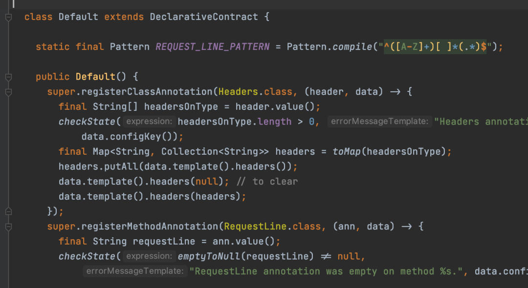Click the first expression: parameter hint
Screen dimensions: 528x288
click(149, 122)
